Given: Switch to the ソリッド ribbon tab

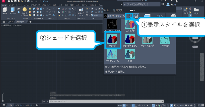Looking at the screenshot, I should (11, 5).
